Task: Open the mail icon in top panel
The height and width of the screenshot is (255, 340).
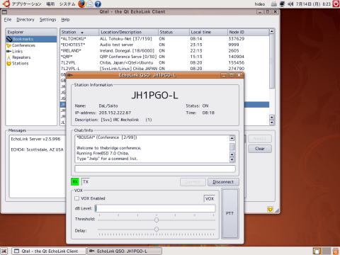Action: (90, 4)
